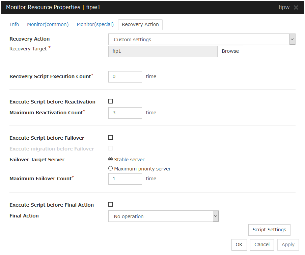Confirm with the OK button
The width and height of the screenshot is (305, 255).
tap(239, 245)
